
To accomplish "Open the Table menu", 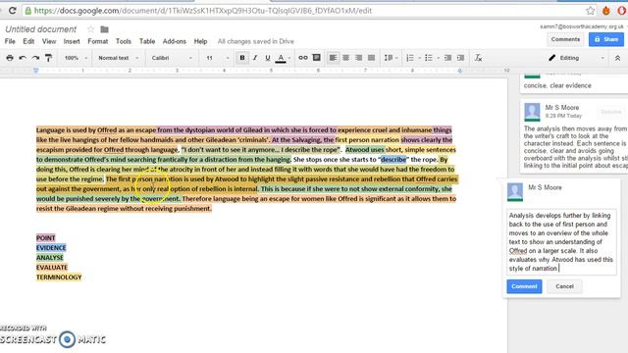I will [x=147, y=41].
